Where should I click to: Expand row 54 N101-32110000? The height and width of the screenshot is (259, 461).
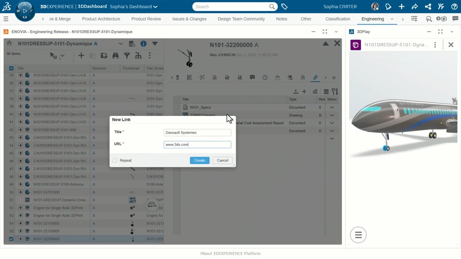click(x=20, y=223)
